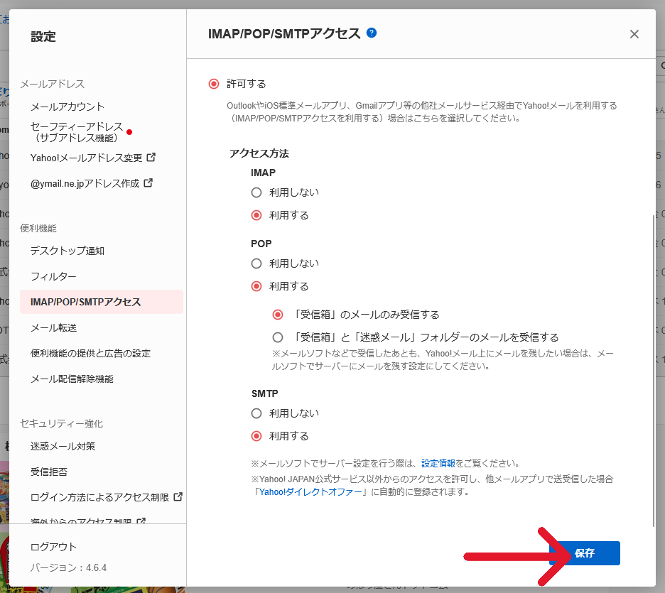Click external link icon beside ログイン方法によるアクセス制限
The height and width of the screenshot is (593, 665).
coord(178,496)
